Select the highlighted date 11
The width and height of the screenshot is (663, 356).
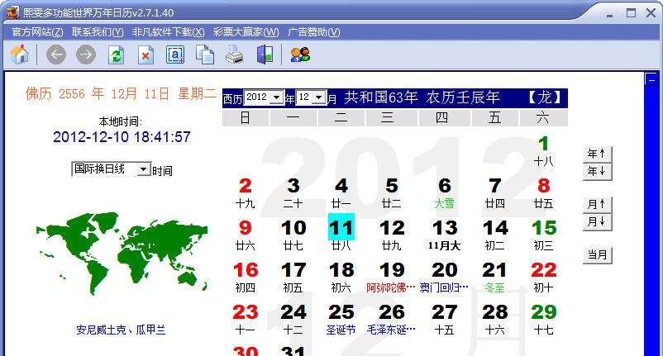coord(341,228)
